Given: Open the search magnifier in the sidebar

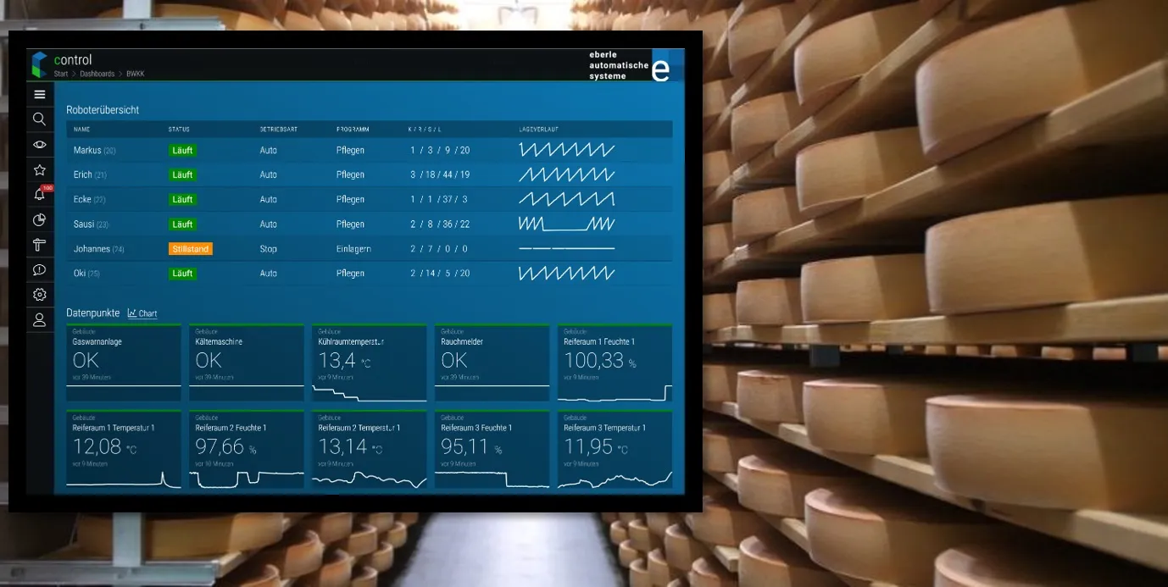Looking at the screenshot, I should click(x=39, y=119).
